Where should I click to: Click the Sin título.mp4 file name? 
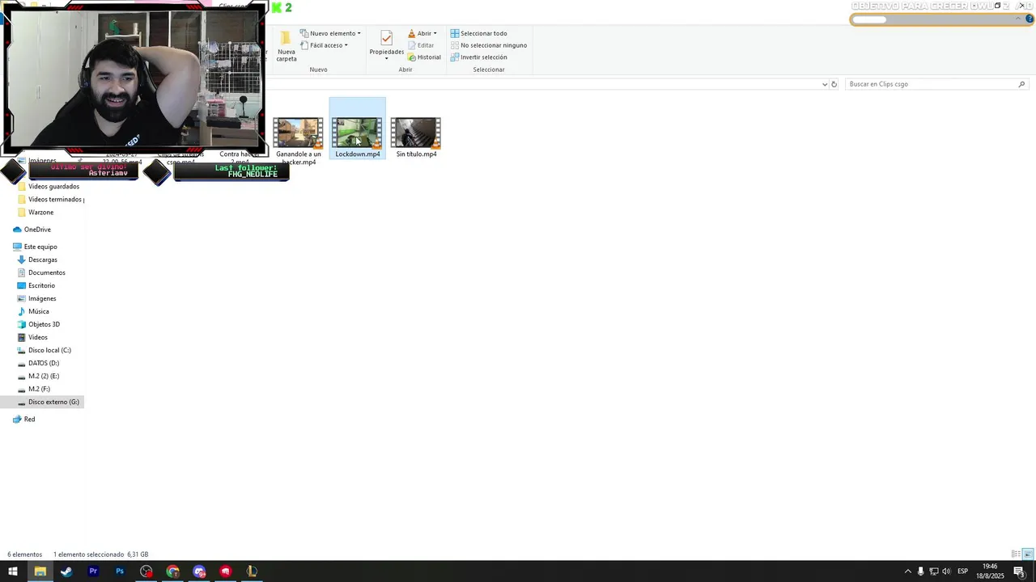416,154
